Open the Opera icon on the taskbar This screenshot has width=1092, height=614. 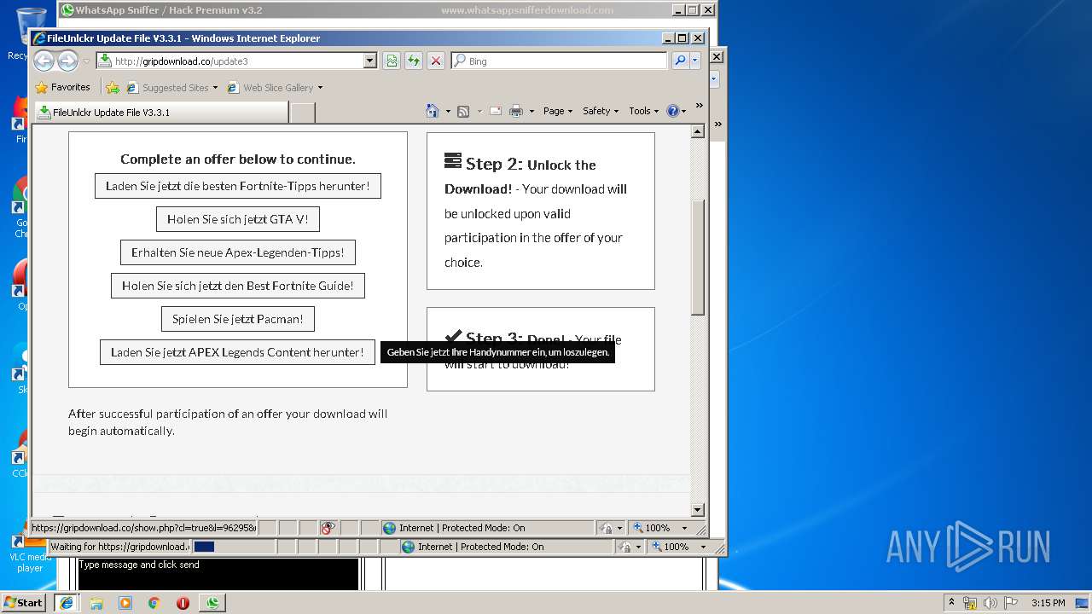tap(183, 602)
